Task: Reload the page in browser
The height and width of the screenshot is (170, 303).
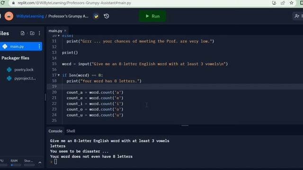Action: point(3,3)
